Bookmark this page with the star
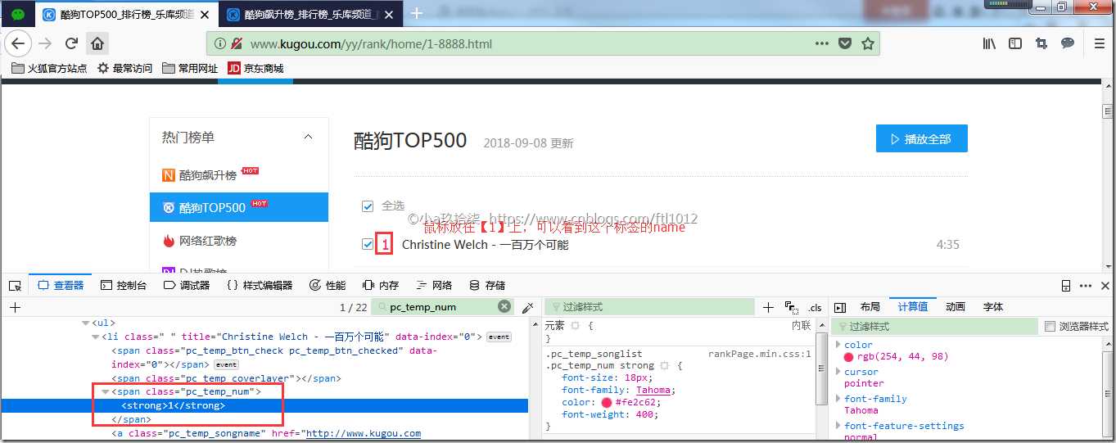Image resolution: width=1116 pixels, height=443 pixels. coord(868,43)
